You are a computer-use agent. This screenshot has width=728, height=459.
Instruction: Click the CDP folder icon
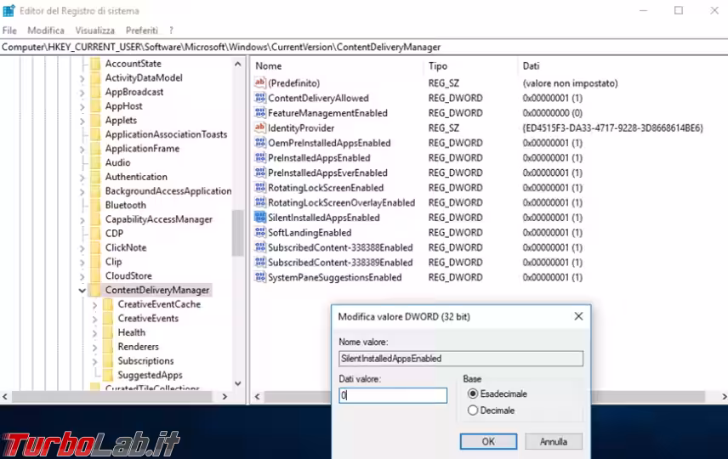pyautogui.click(x=95, y=234)
